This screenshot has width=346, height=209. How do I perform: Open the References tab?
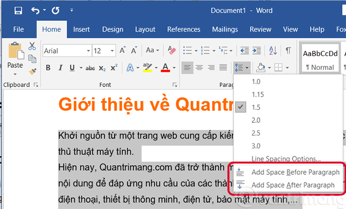coord(184,29)
